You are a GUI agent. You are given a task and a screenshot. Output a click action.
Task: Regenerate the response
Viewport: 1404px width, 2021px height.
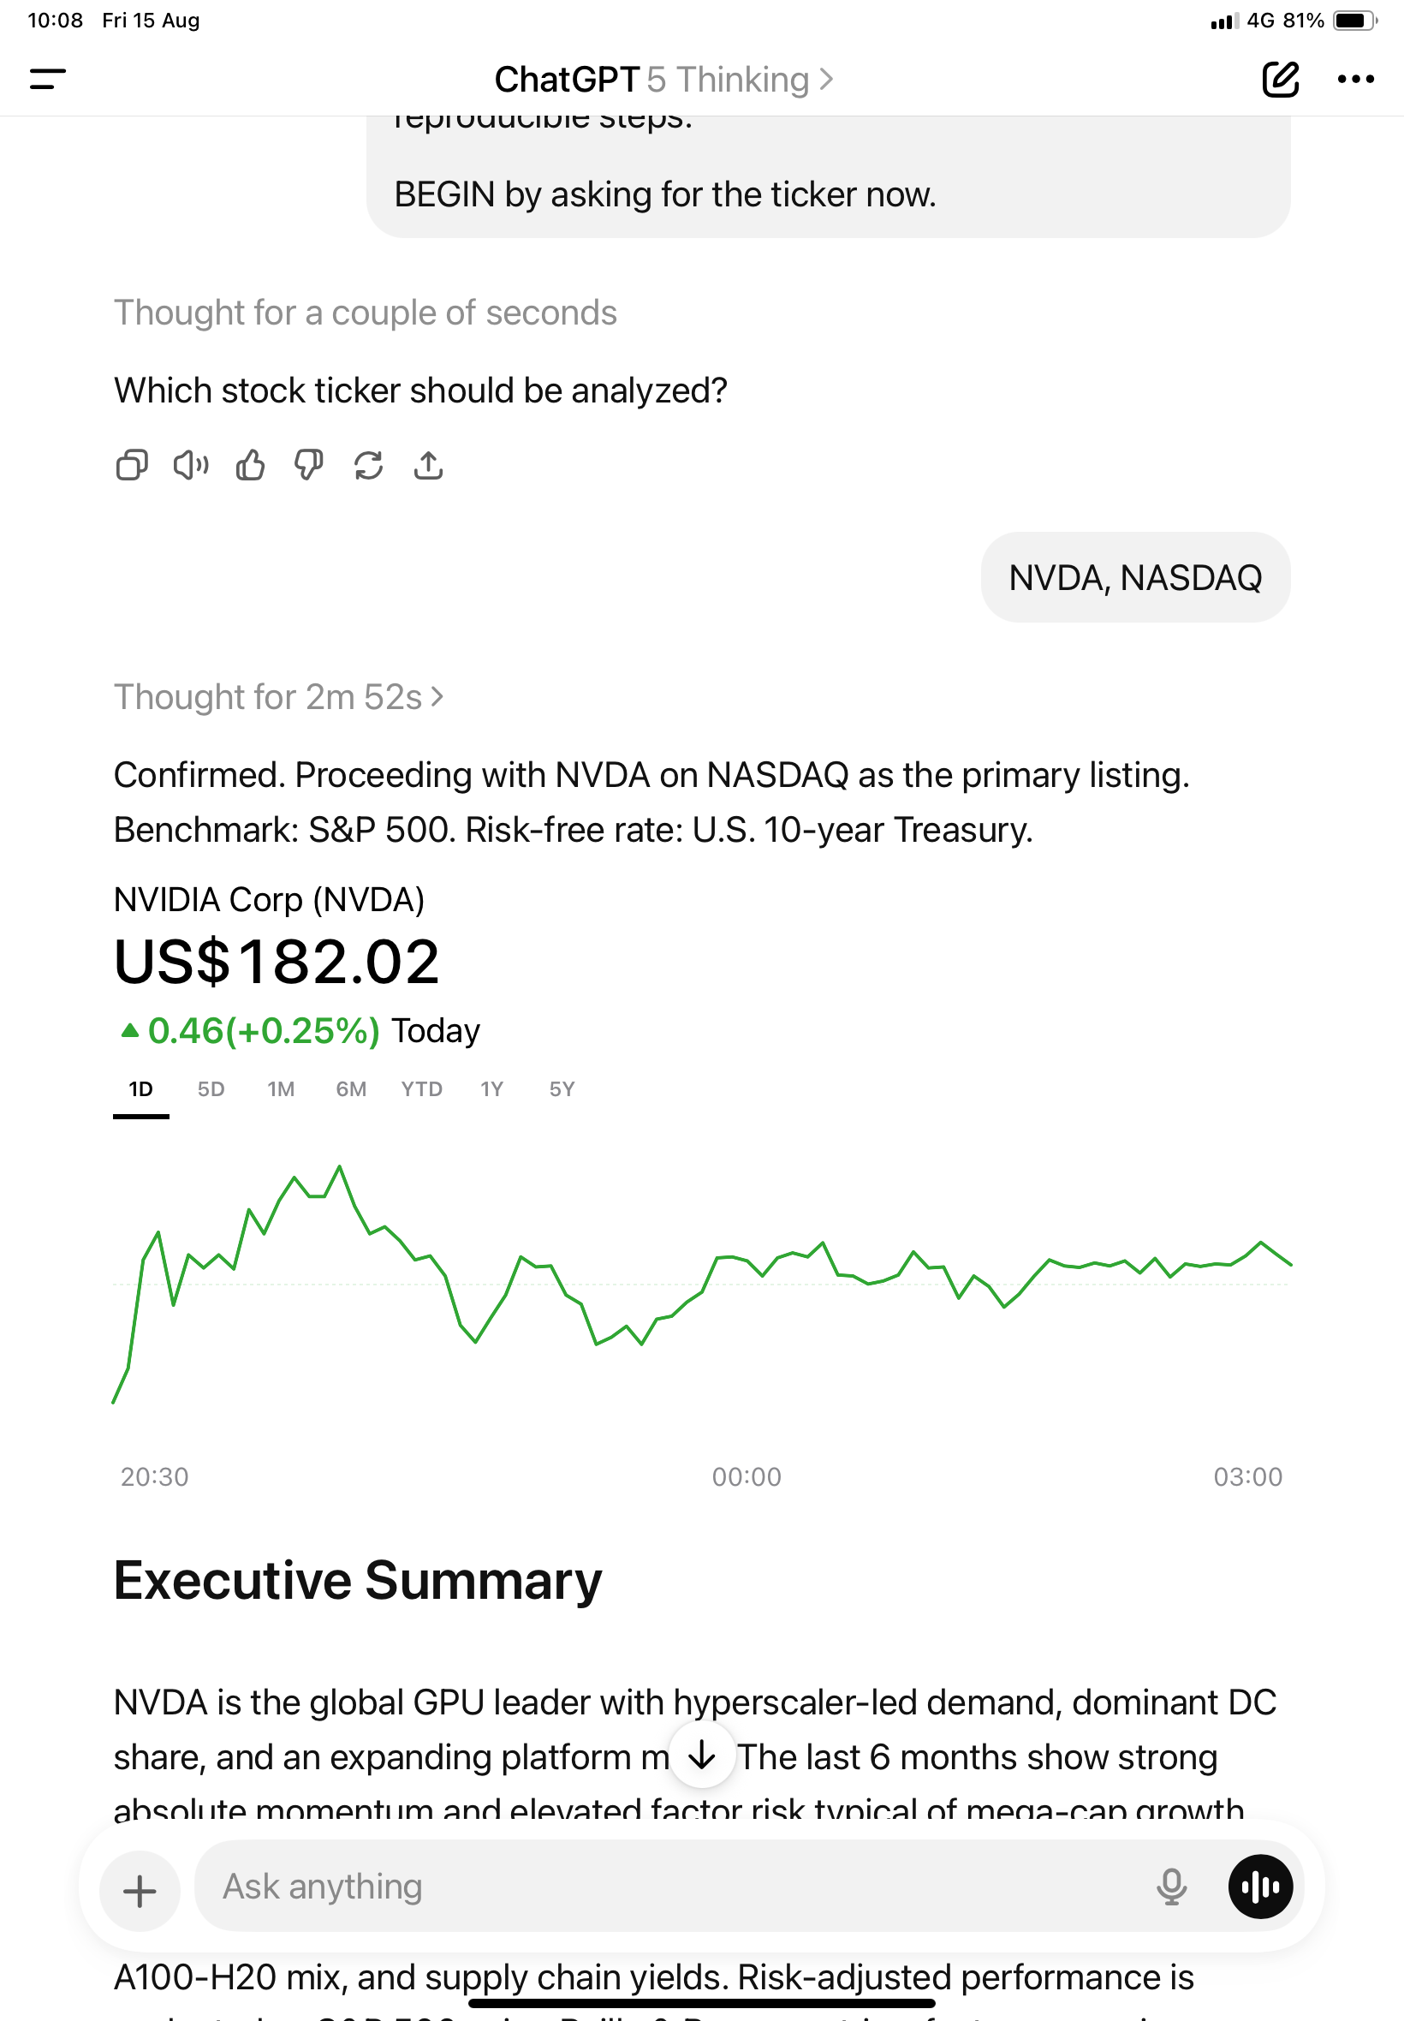click(369, 464)
